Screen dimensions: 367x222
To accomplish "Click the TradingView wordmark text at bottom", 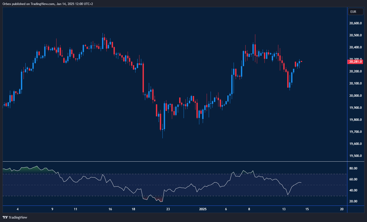I will point(18,218).
